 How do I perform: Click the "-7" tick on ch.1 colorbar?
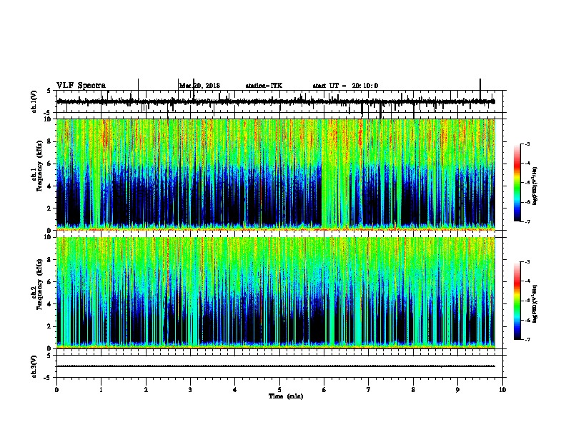(527, 221)
